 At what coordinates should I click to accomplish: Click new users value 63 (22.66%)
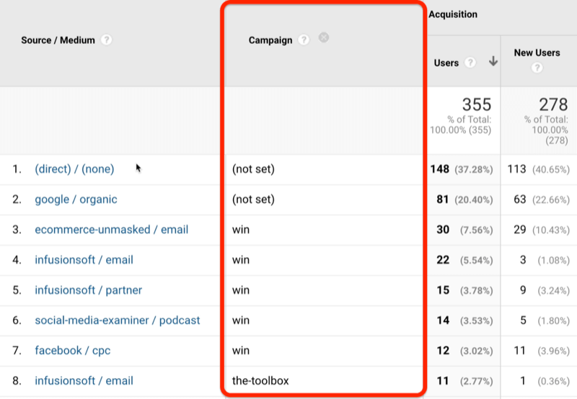click(x=542, y=199)
